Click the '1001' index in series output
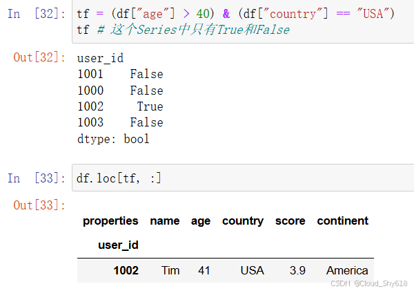Viewport: 414px width, 291px height. coord(90,74)
